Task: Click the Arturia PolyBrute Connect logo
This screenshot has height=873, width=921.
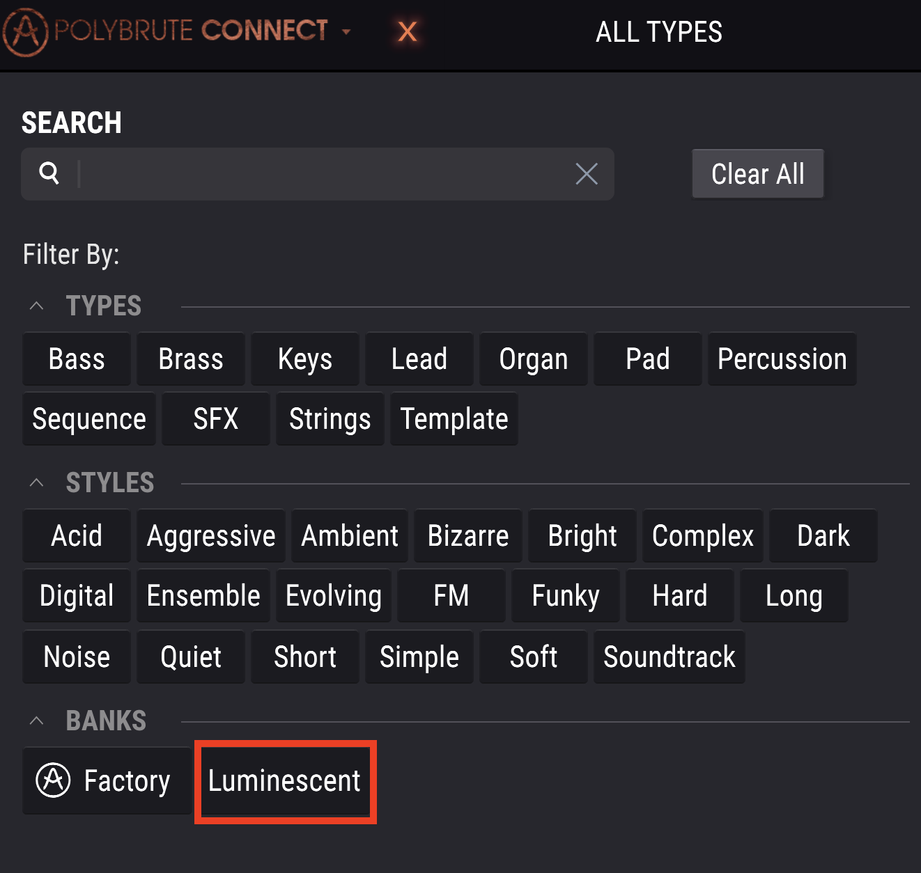Action: [x=165, y=31]
